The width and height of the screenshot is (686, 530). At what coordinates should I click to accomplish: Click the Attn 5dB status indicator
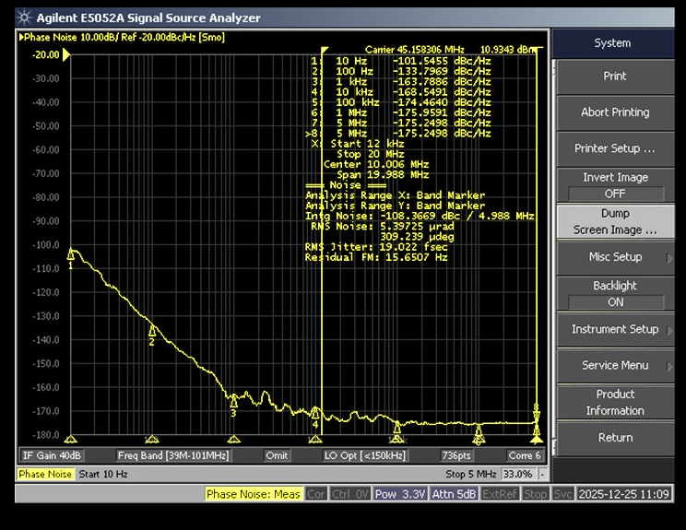(454, 495)
